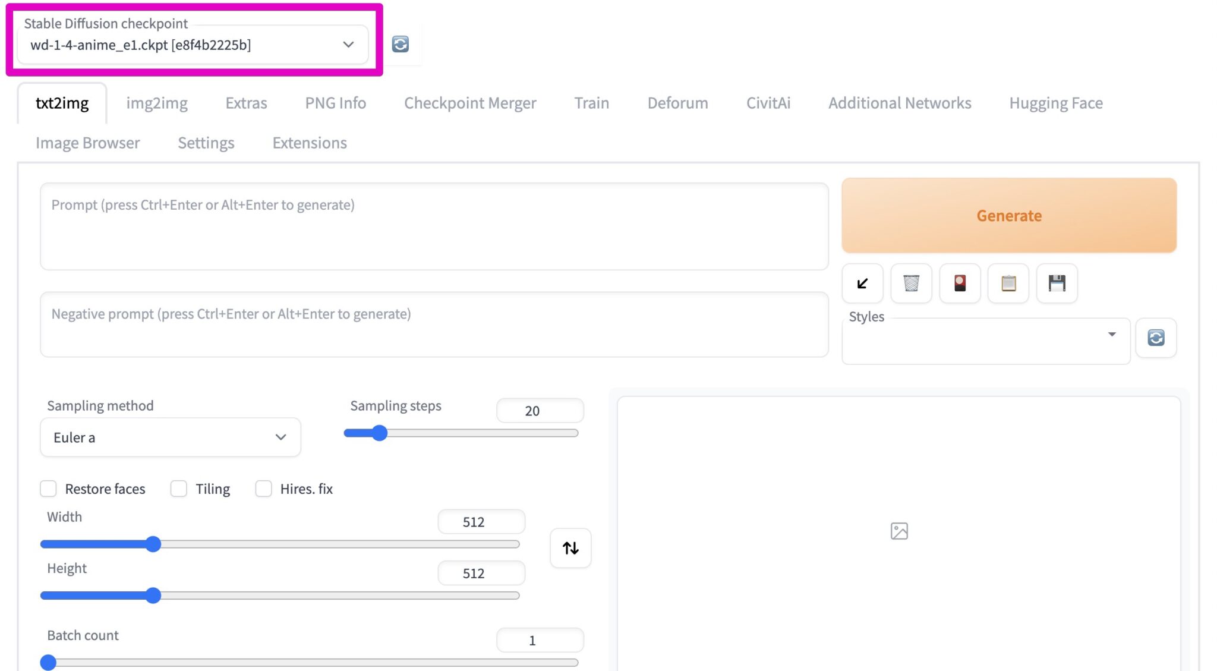Open the Extensions page
Viewport: 1217px width, 671px height.
(x=309, y=143)
